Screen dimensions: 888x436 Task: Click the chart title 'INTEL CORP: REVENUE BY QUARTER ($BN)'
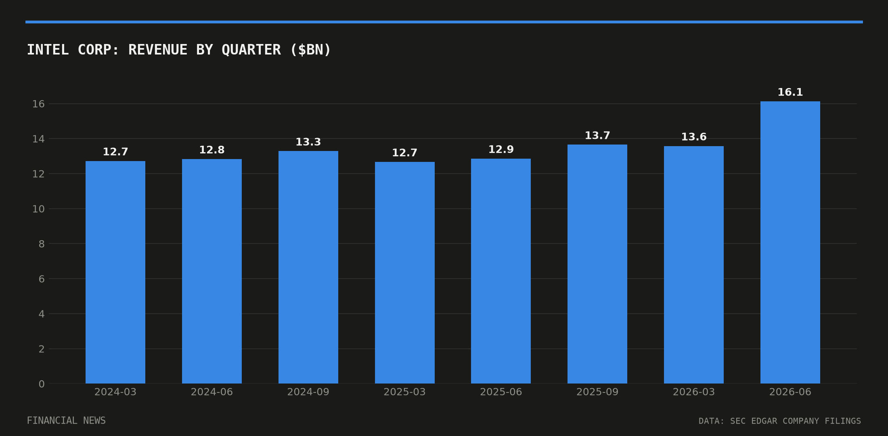(x=179, y=50)
